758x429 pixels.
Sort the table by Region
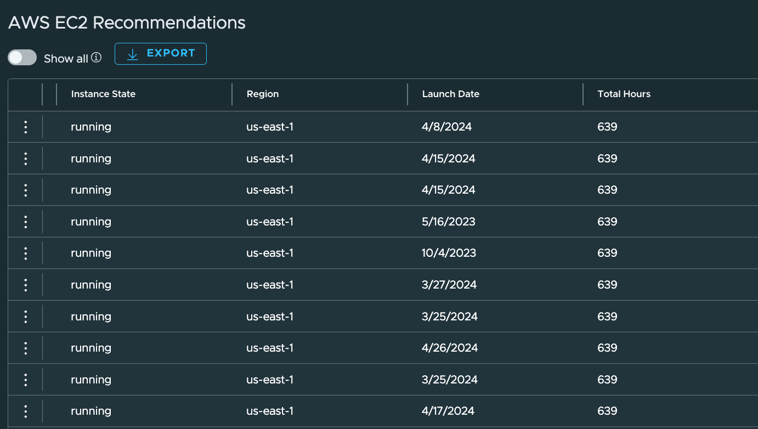pos(262,94)
